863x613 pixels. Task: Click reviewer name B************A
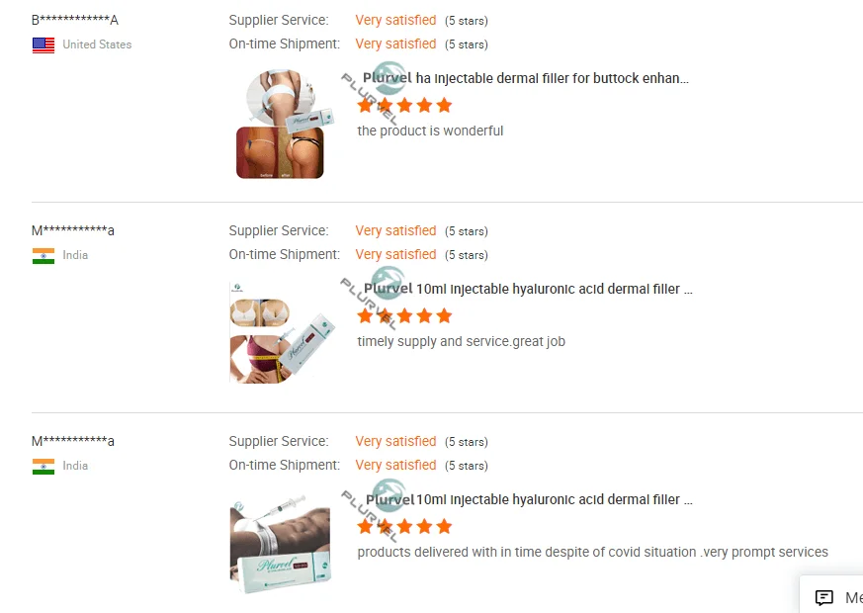click(x=75, y=20)
